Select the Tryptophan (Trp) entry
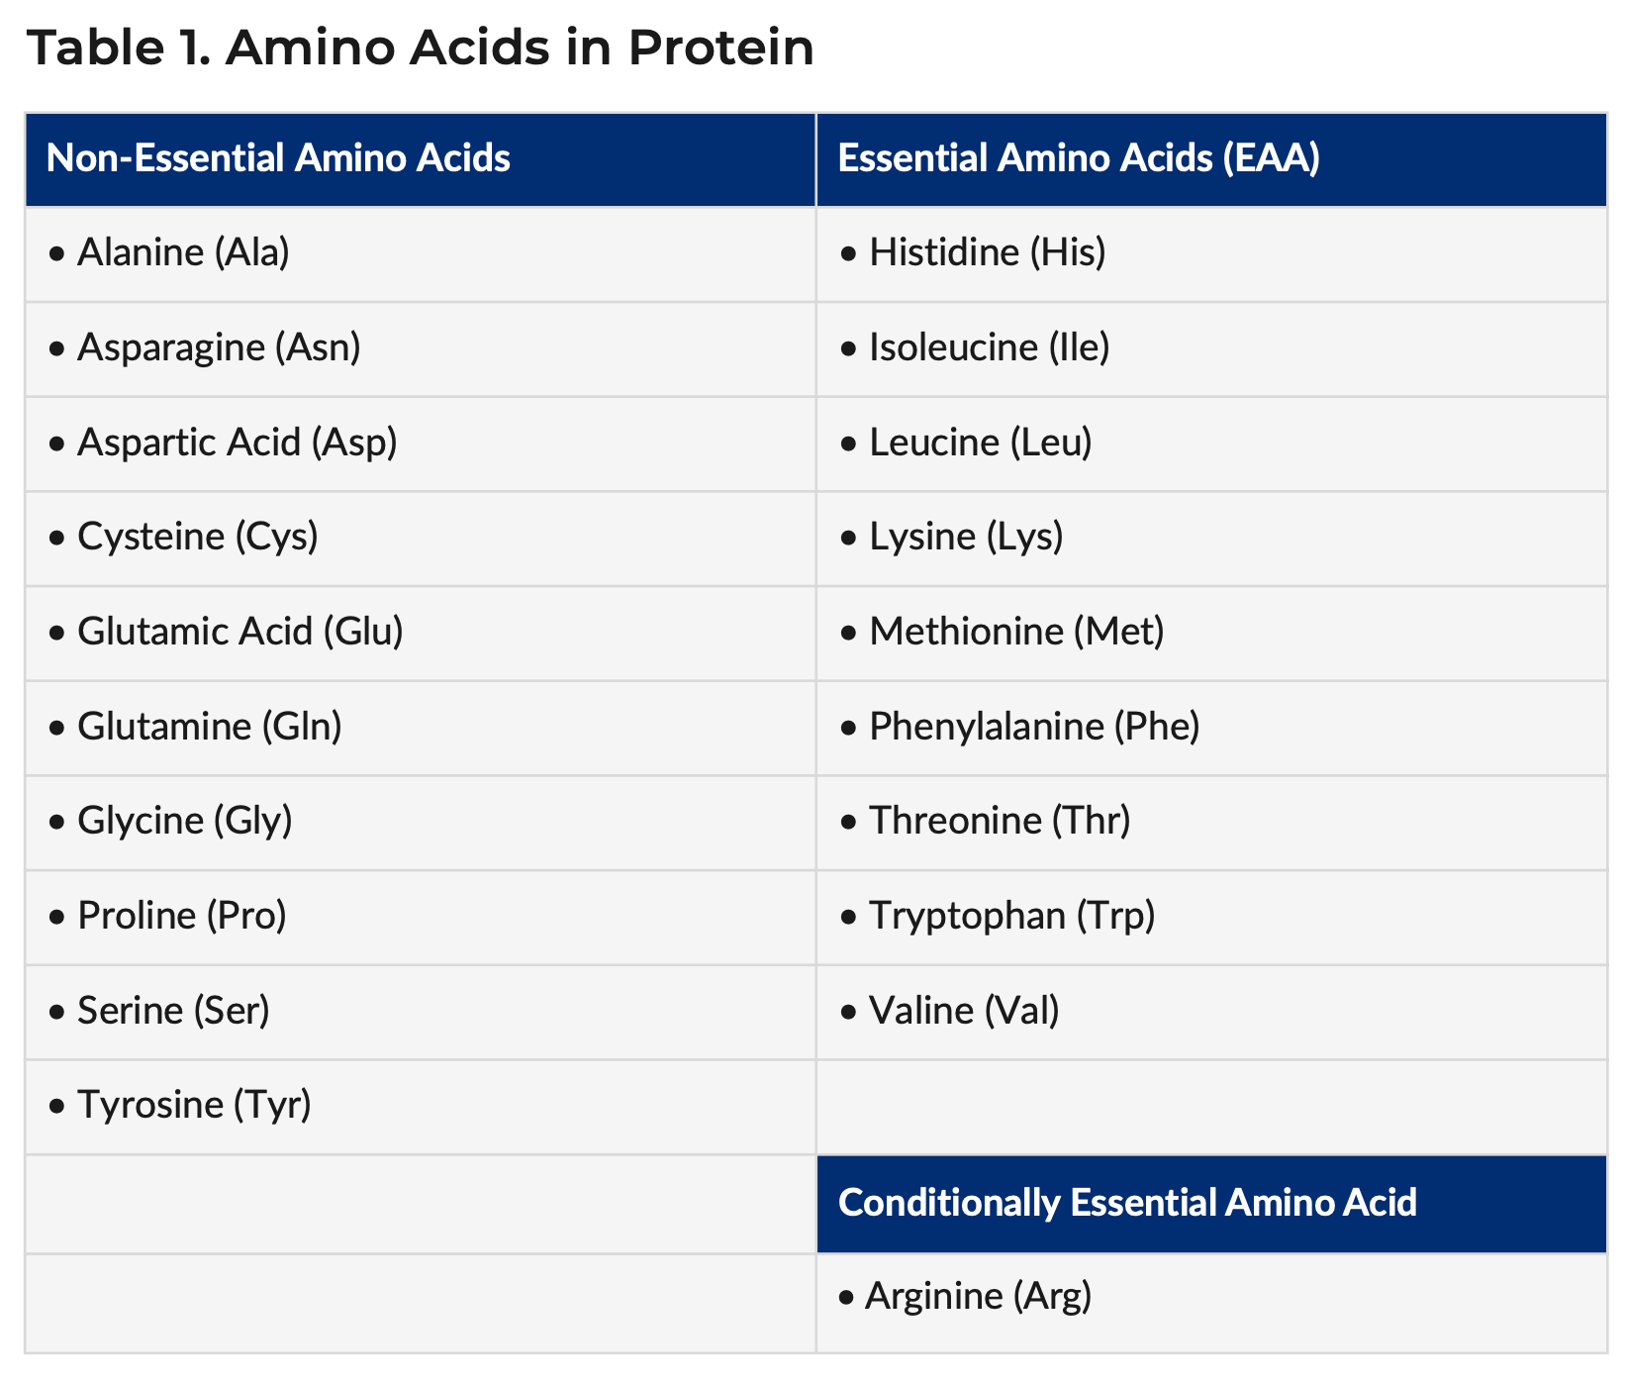Image resolution: width=1625 pixels, height=1382 pixels. pyautogui.click(x=1011, y=916)
